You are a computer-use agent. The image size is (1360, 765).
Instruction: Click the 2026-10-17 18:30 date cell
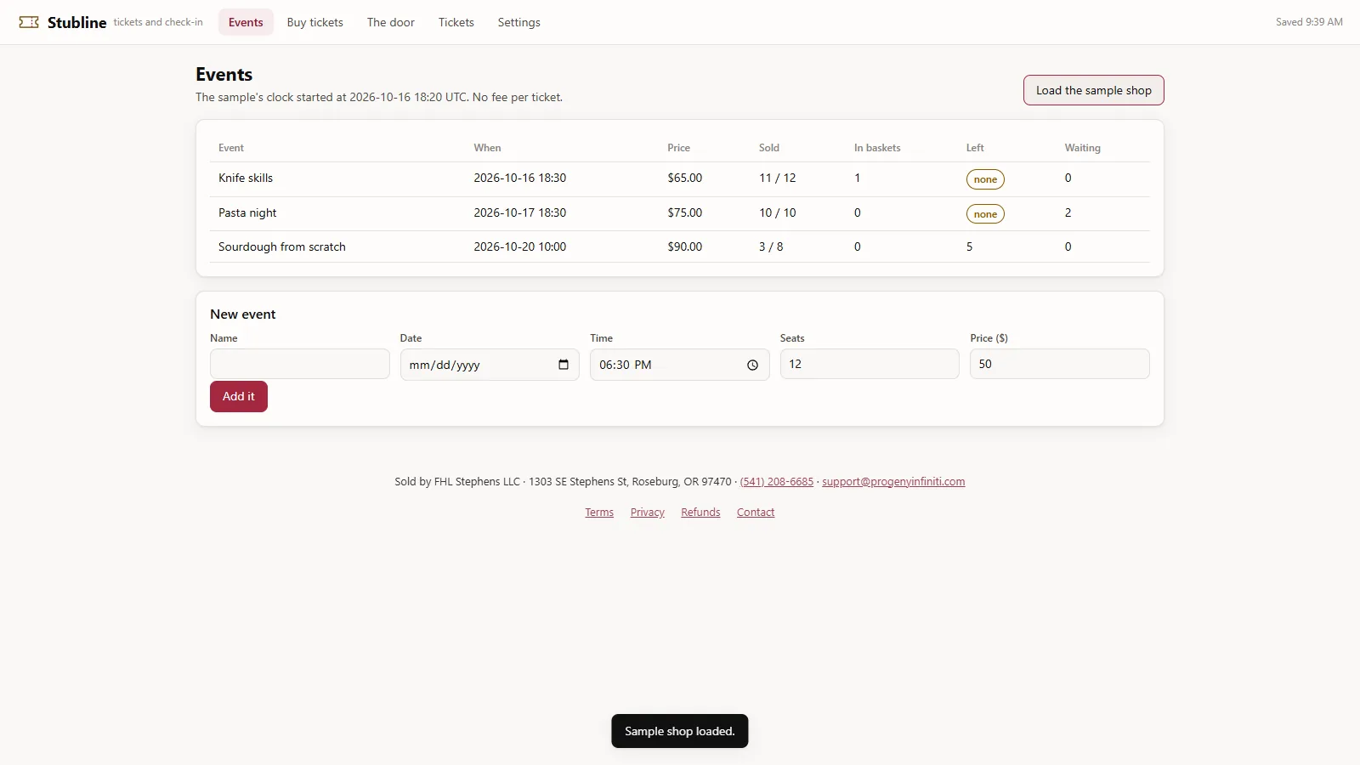click(520, 212)
